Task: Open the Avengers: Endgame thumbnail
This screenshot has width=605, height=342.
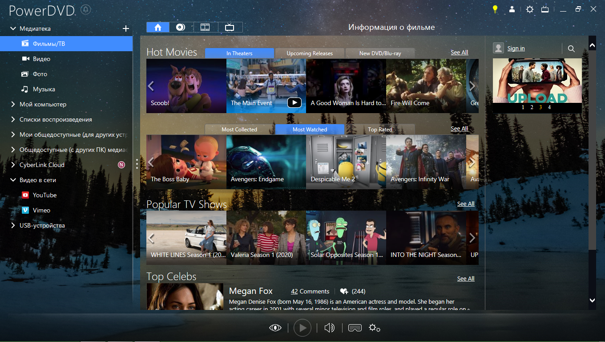Action: click(x=266, y=162)
